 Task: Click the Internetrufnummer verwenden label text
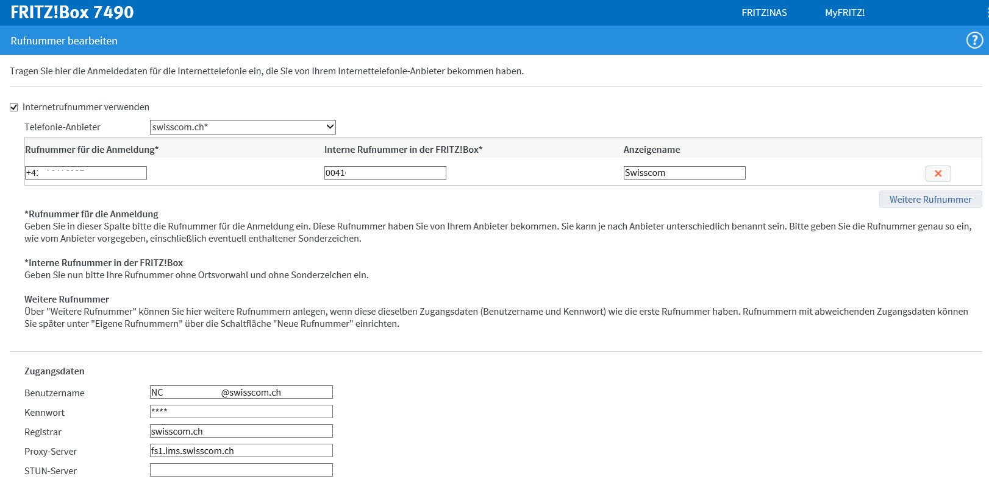[x=85, y=107]
